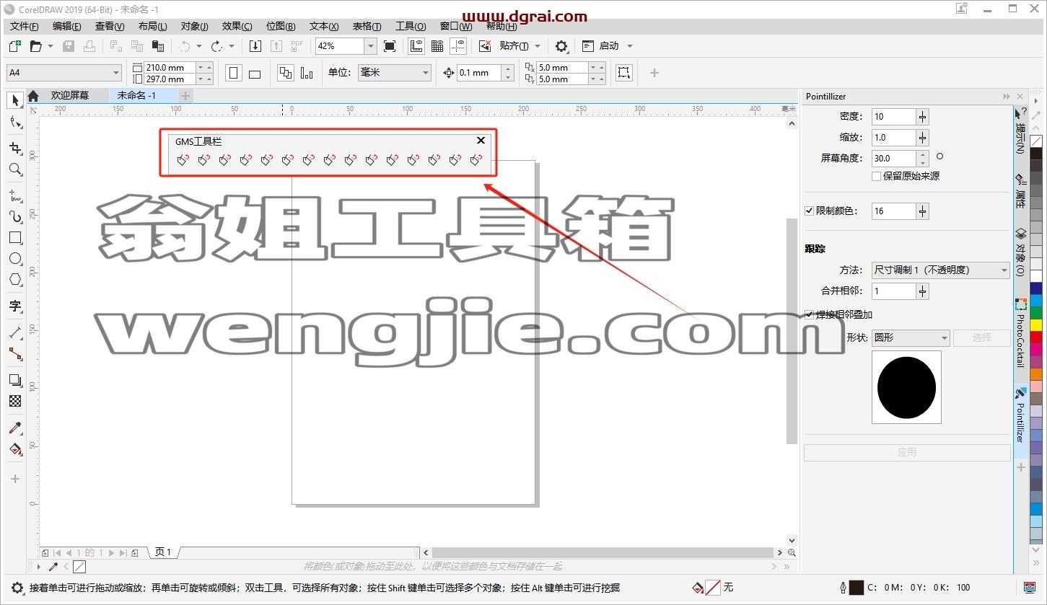Screen dimensions: 1047x605
Task: Select the Zoom magnifier tool
Action: click(15, 169)
